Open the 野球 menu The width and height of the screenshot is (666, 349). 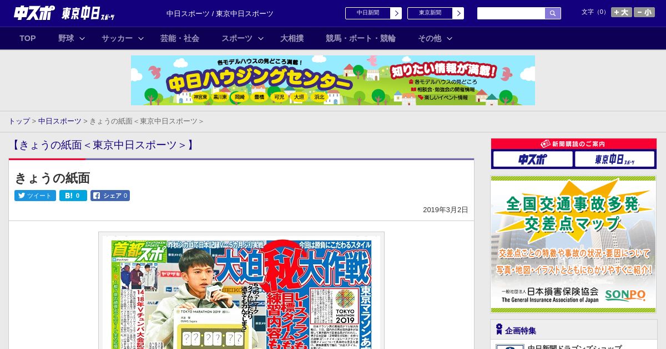tap(66, 38)
